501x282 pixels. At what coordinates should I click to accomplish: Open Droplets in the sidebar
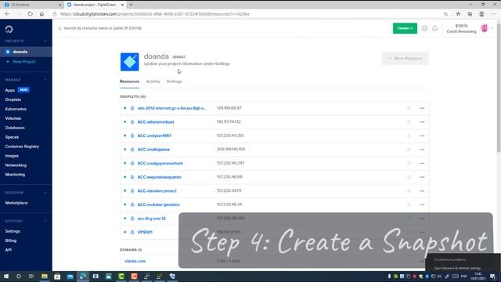[x=13, y=99]
